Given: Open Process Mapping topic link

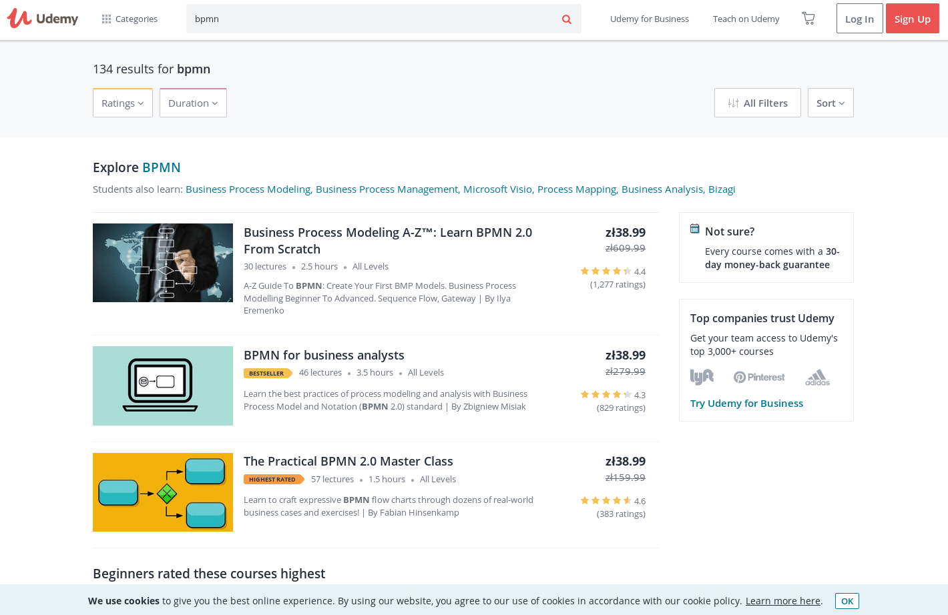Looking at the screenshot, I should tap(577, 189).
